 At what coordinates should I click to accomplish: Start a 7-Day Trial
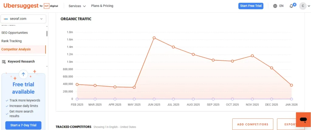point(23,125)
